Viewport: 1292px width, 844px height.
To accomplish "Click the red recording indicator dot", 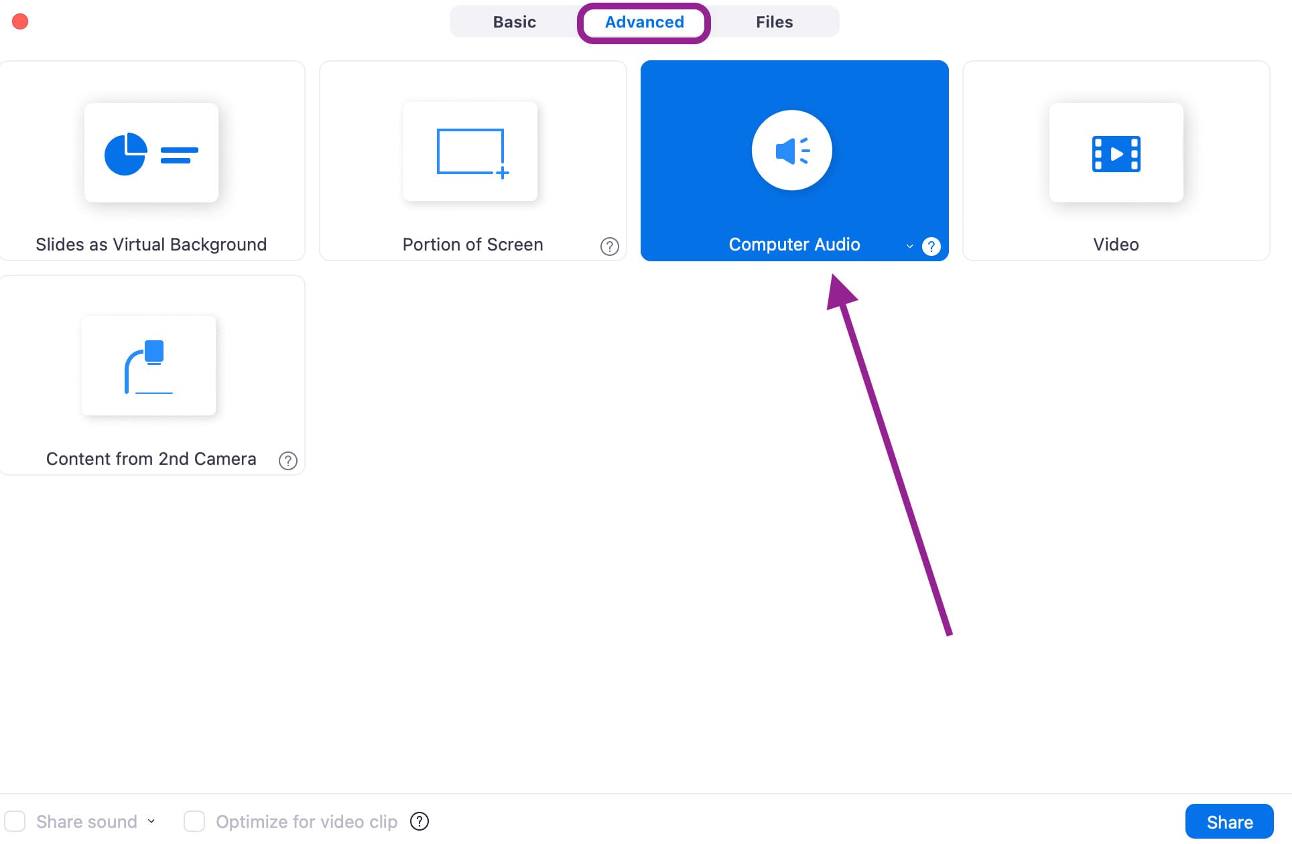I will (x=21, y=21).
